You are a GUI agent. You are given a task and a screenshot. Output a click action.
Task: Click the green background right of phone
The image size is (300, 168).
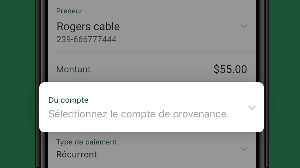click(x=285, y=84)
